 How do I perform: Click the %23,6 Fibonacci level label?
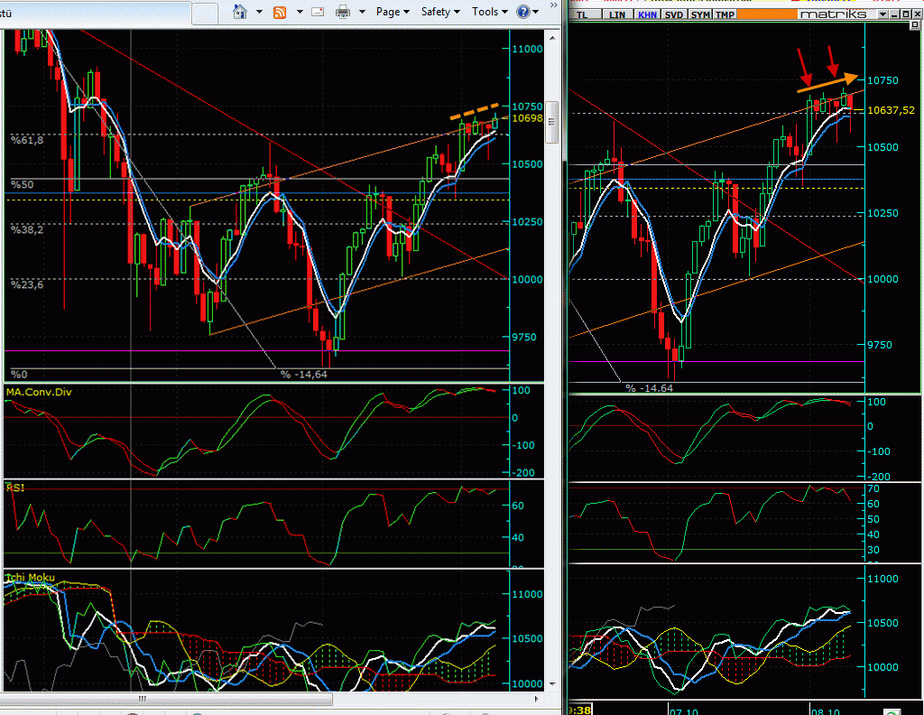[26, 284]
